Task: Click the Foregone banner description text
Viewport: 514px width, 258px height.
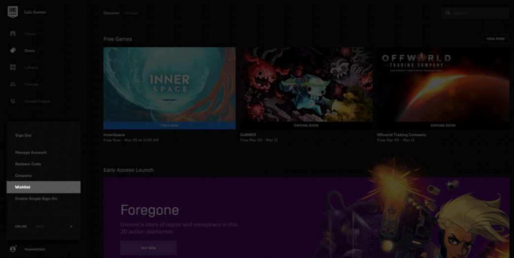Action: point(179,228)
